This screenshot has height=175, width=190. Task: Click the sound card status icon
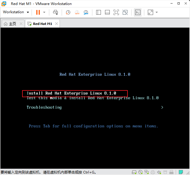(159, 172)
